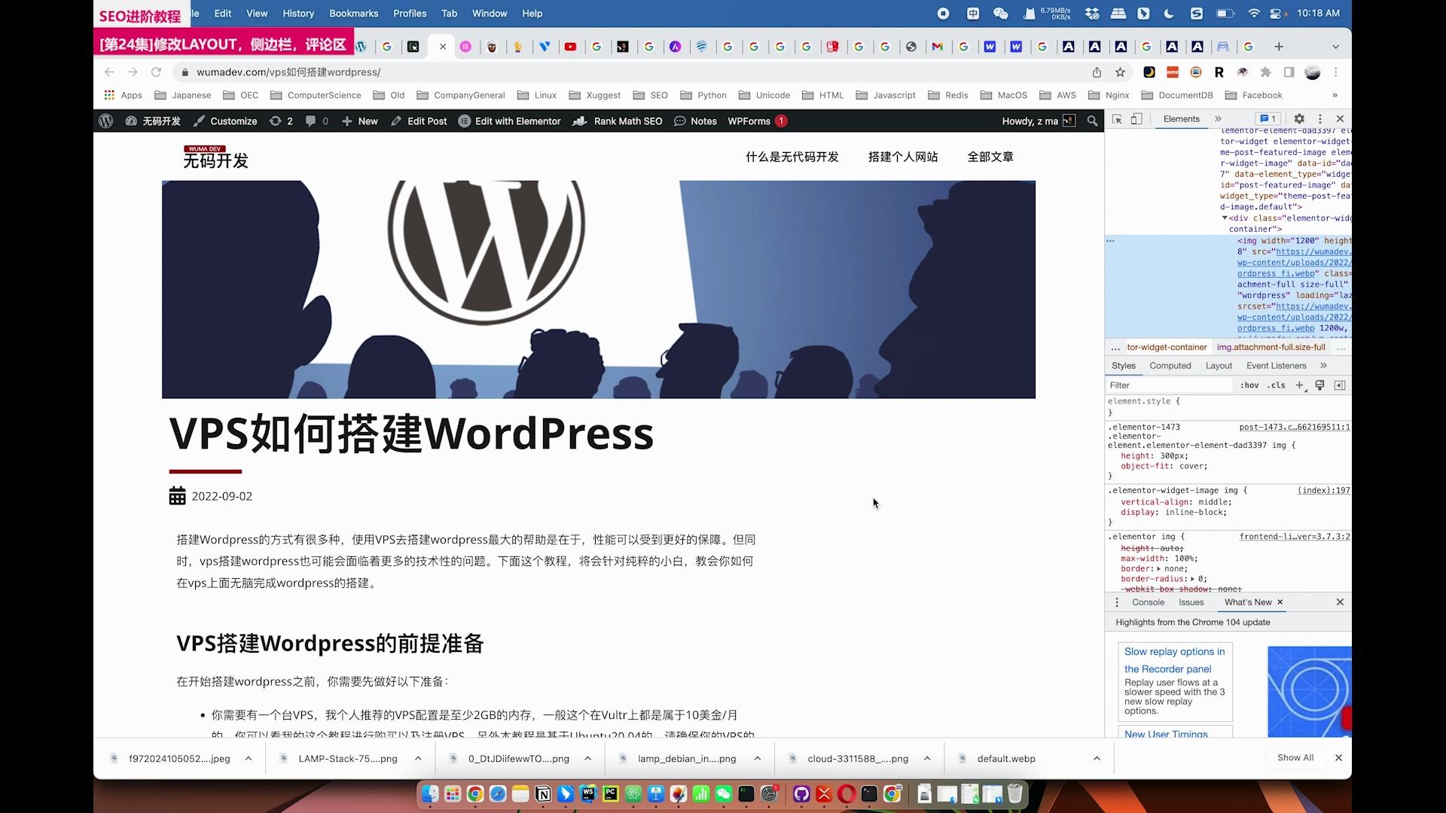Expand more DevTools panel tabs
This screenshot has width=1446, height=813.
[1218, 119]
